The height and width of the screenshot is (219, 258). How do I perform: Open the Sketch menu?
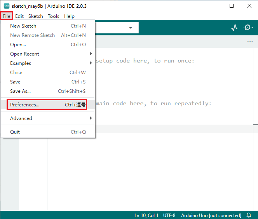(x=35, y=16)
